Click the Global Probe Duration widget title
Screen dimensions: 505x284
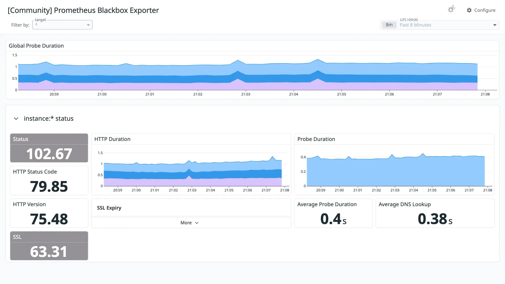click(x=36, y=46)
